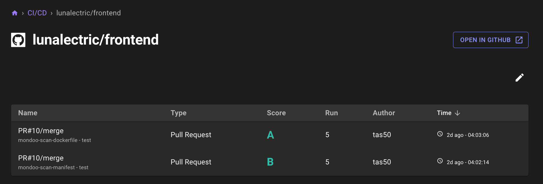Select the Name column header
543x184 pixels.
(x=28, y=113)
